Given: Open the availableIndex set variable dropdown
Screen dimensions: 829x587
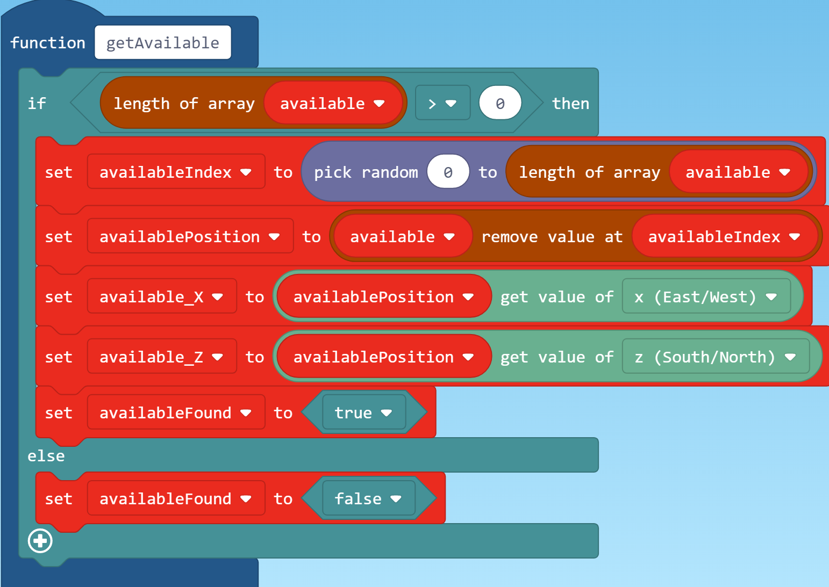Looking at the screenshot, I should point(246,172).
